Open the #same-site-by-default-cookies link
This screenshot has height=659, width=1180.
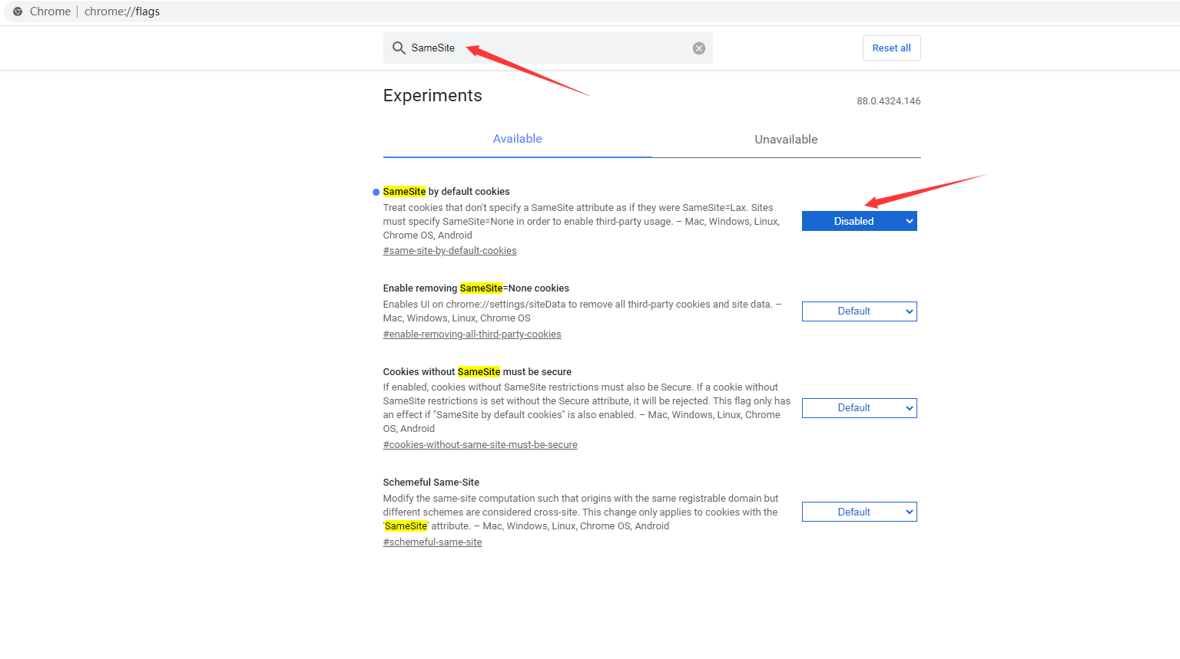point(450,251)
